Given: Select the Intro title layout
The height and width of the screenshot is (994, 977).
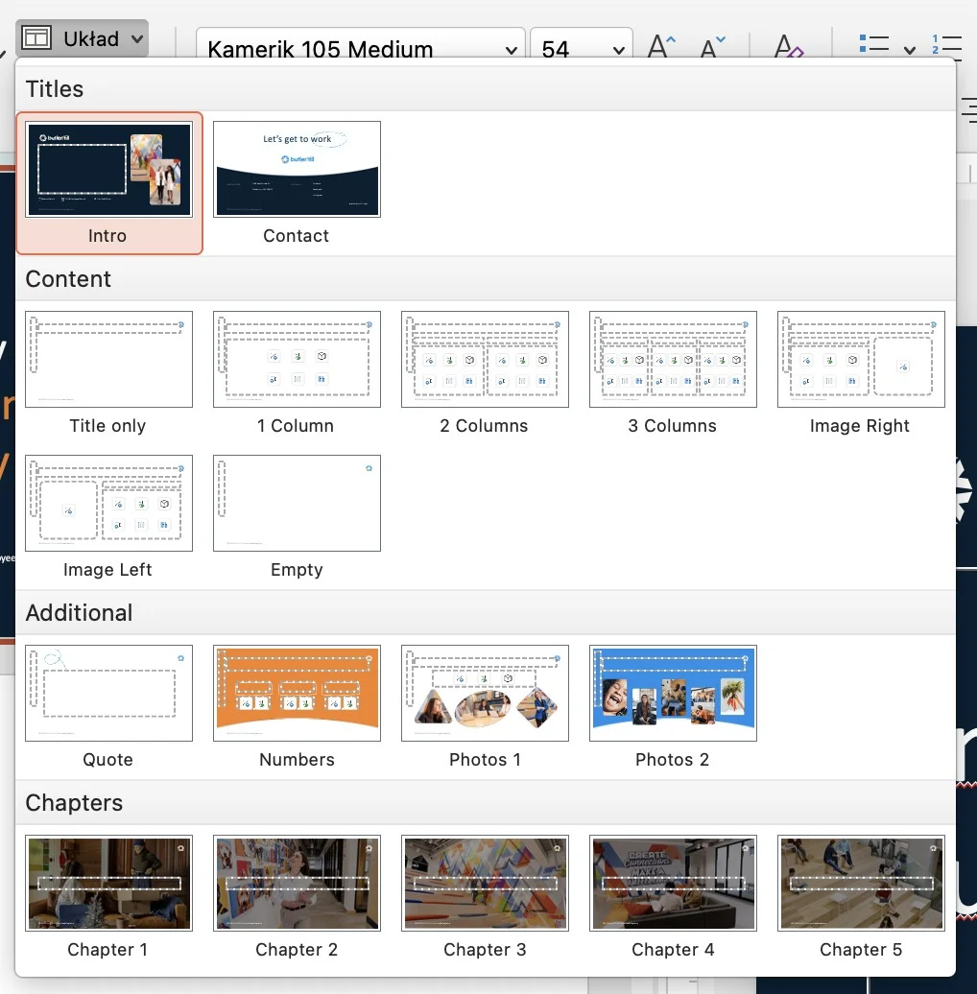Looking at the screenshot, I should [x=108, y=170].
